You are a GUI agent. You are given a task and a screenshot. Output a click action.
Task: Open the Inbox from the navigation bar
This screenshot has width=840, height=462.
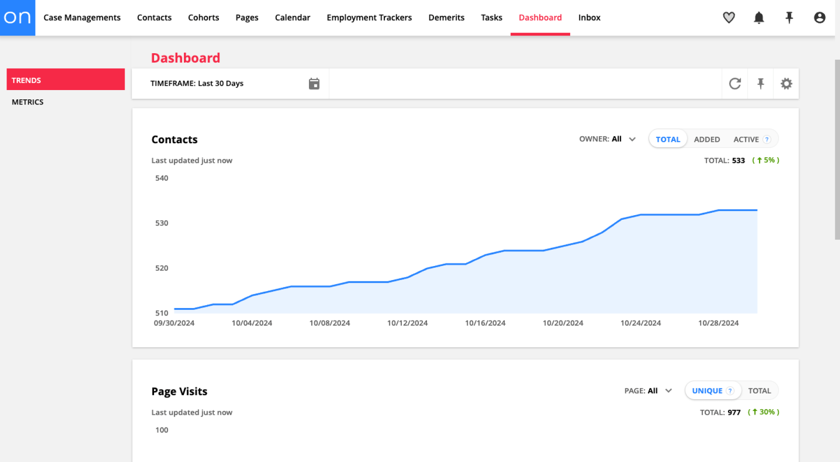[589, 17]
